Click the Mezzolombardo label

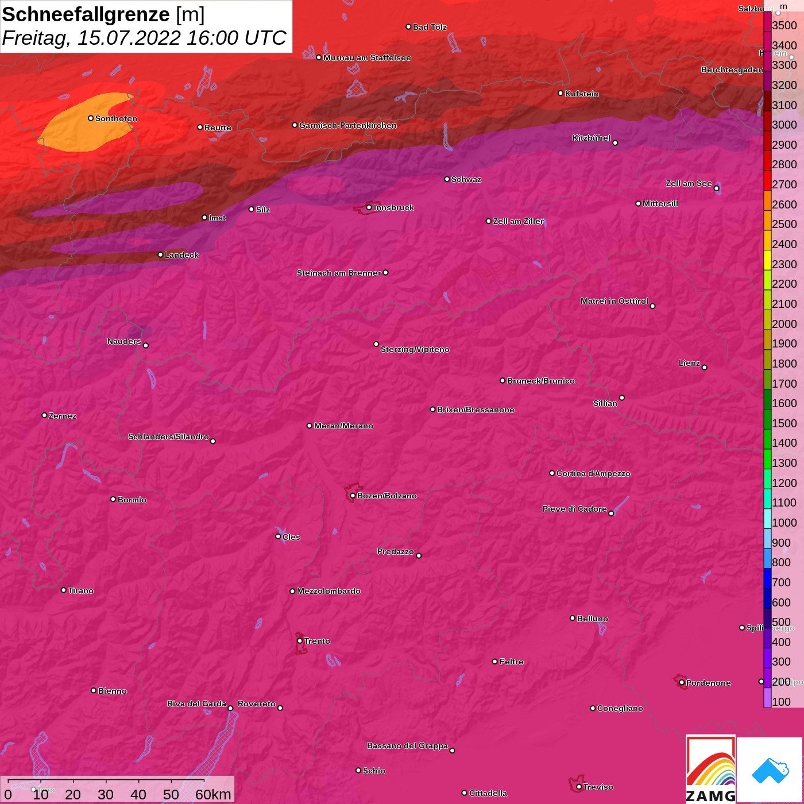tap(328, 591)
